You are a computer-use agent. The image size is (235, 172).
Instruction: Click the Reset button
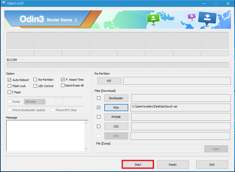pos(173,165)
